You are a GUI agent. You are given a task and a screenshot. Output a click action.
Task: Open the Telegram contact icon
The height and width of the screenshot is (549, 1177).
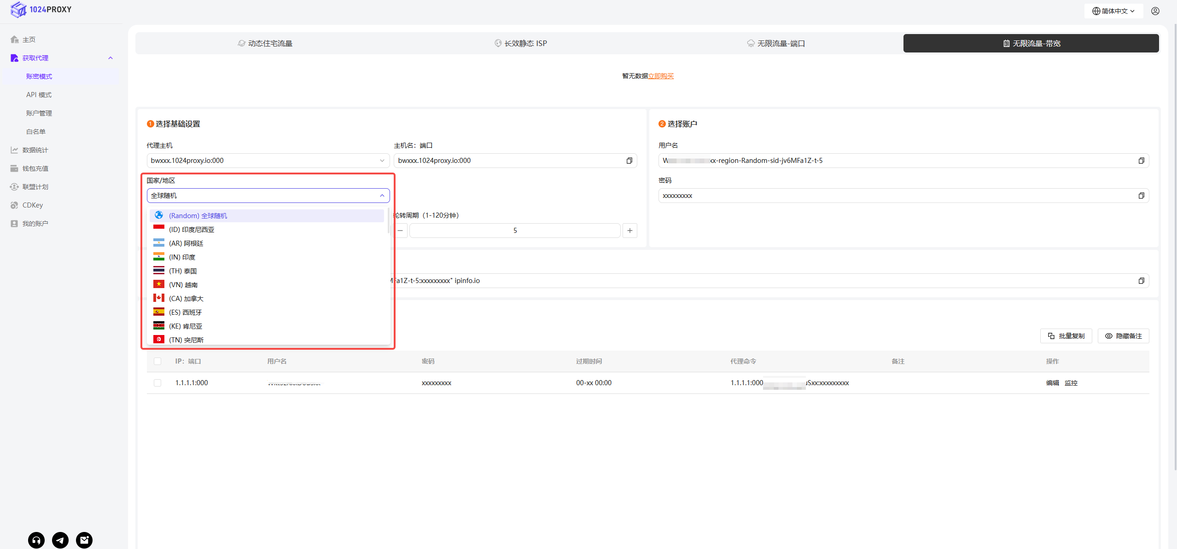pyautogui.click(x=60, y=540)
